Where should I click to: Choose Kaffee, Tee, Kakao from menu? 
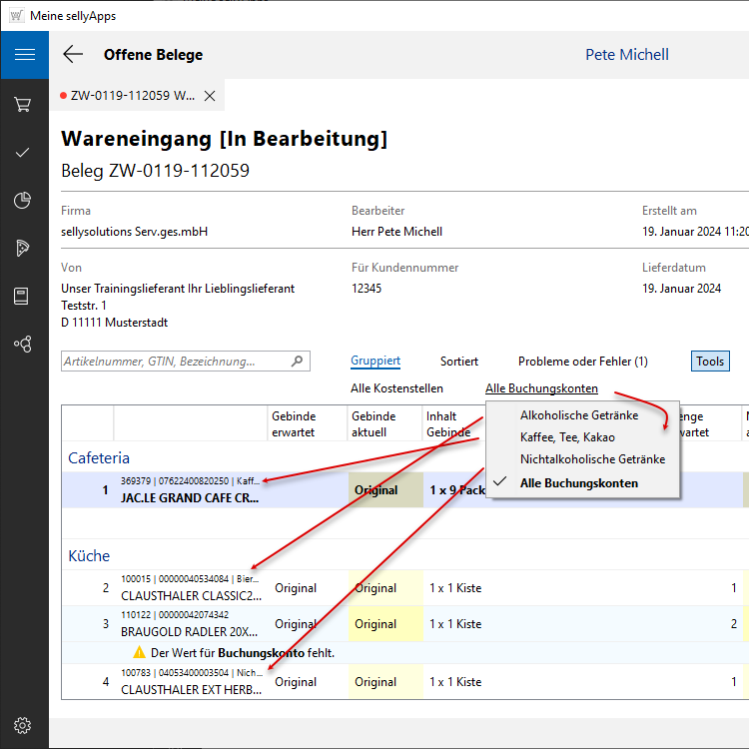pos(567,437)
